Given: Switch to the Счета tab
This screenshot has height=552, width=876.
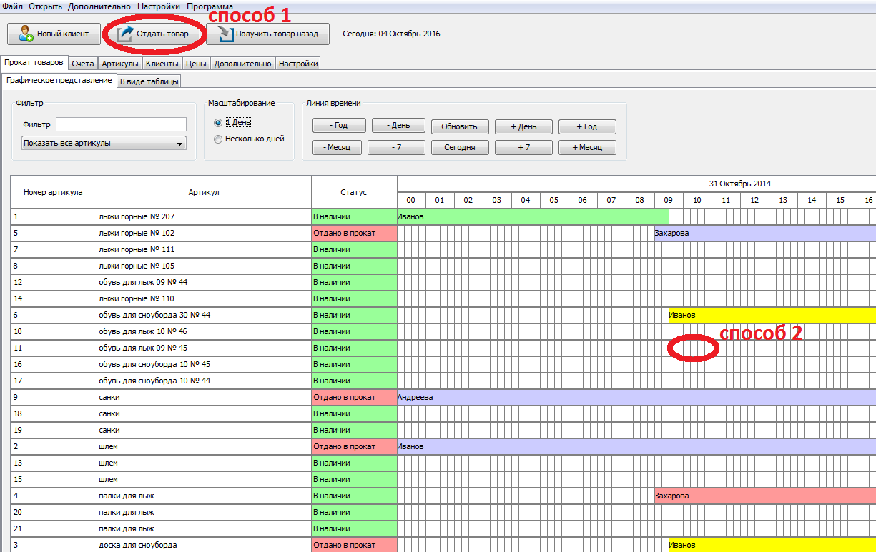Looking at the screenshot, I should click(83, 64).
